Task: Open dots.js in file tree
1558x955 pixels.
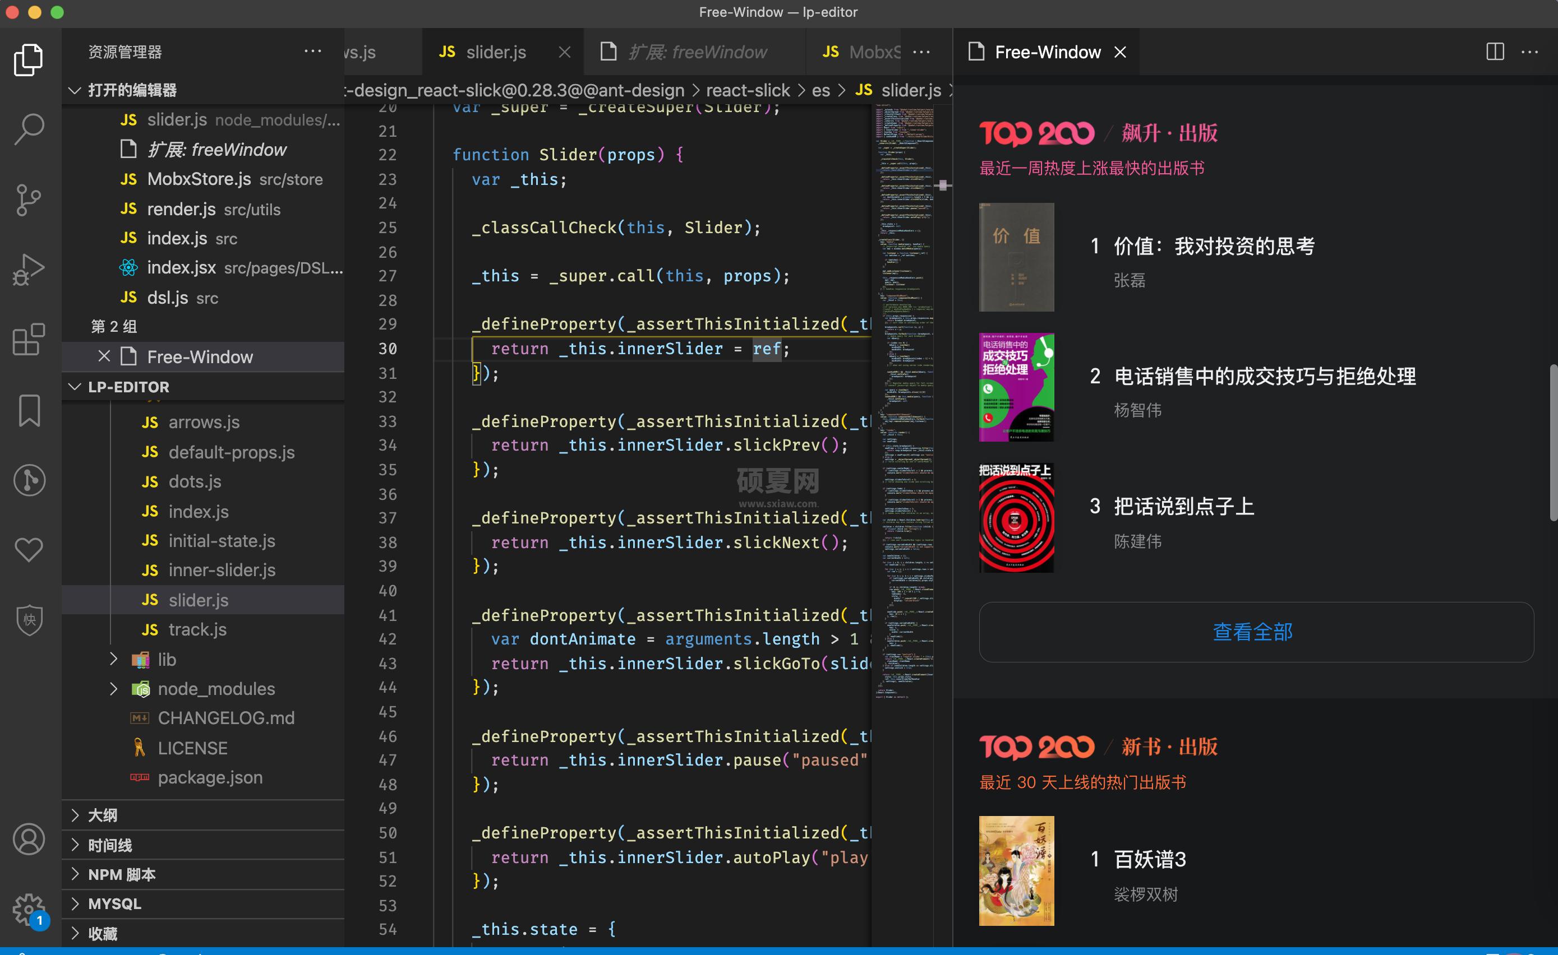Action: [x=202, y=481]
